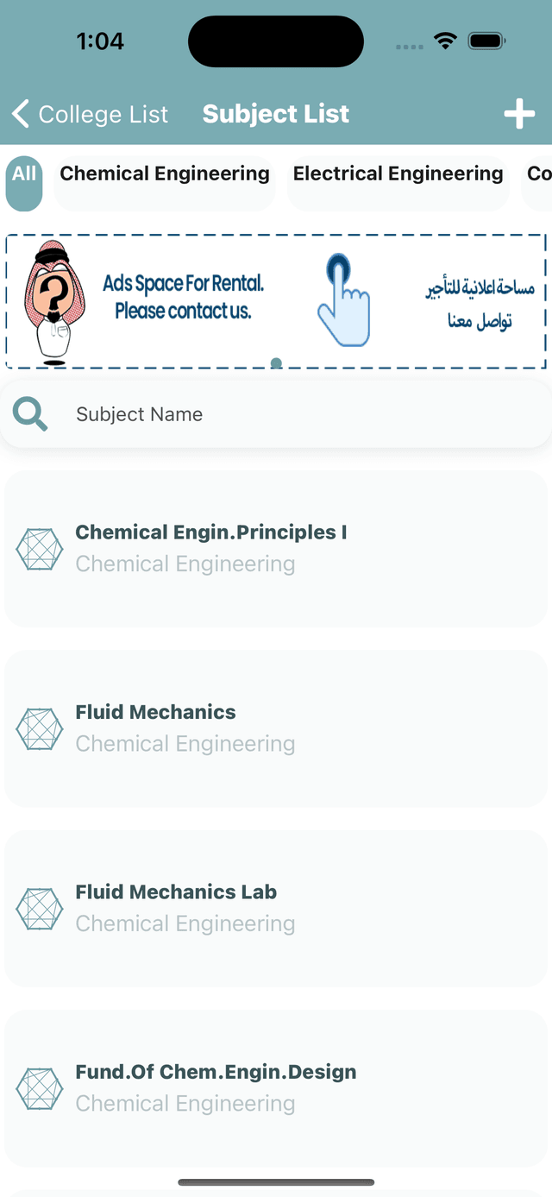Tap hexagon icon beside Fund.Of Chem.Engin.Design

(40, 1089)
